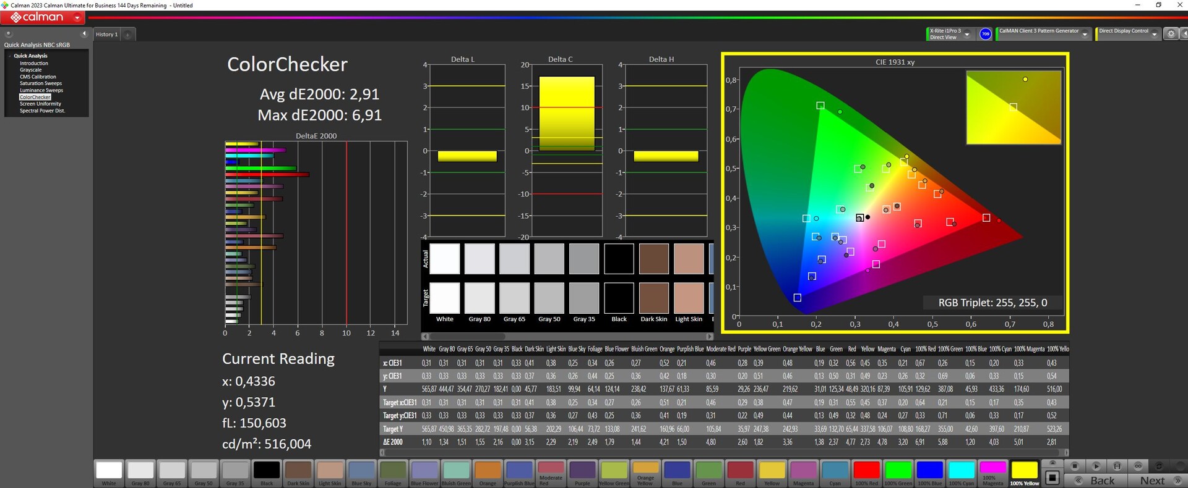This screenshot has height=488, width=1188.
Task: Expand the Direct Display Control dropdown
Action: [x=1154, y=34]
